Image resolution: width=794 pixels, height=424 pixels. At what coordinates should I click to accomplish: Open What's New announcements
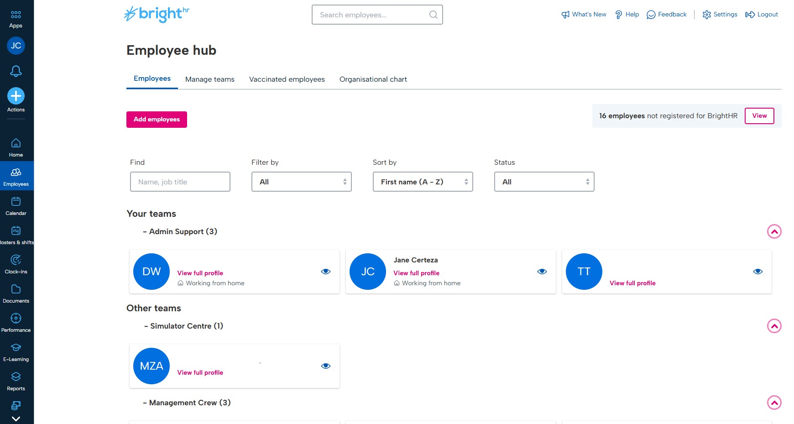click(584, 15)
